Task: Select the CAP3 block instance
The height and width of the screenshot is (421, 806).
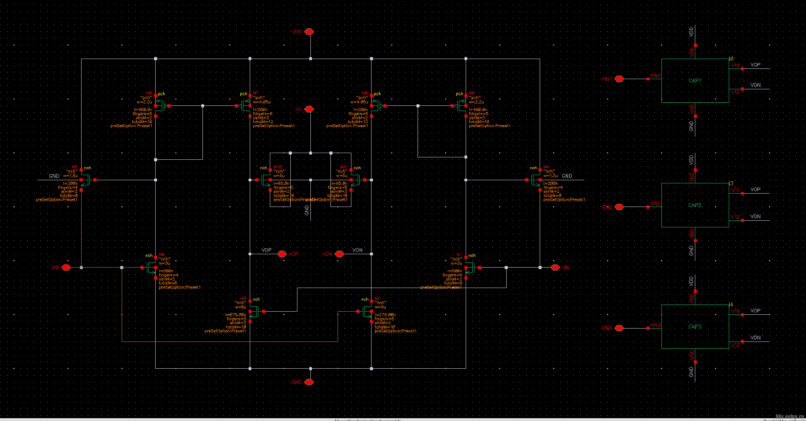Action: coord(695,327)
